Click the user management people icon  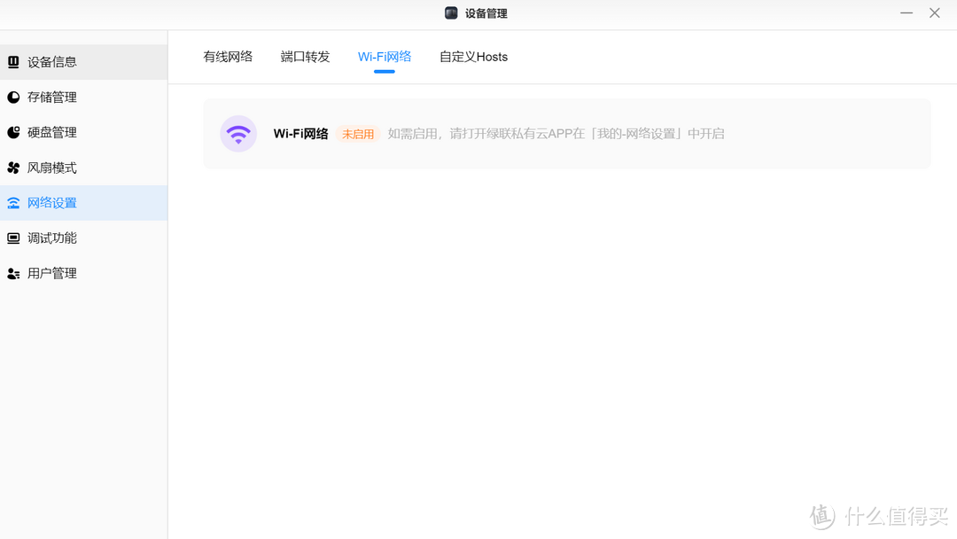point(13,273)
